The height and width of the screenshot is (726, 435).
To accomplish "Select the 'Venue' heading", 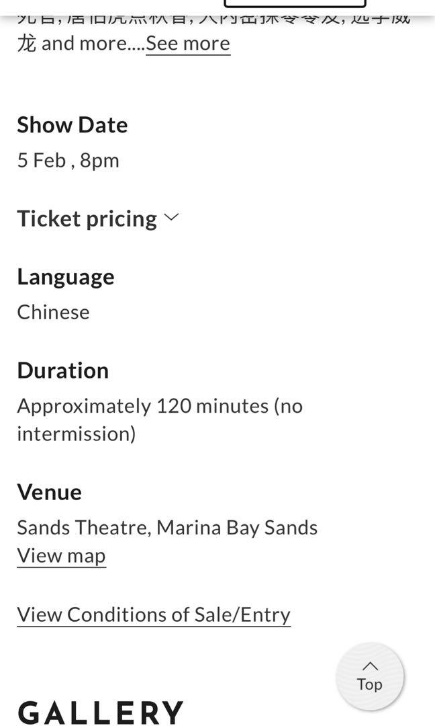I will coord(50,492).
